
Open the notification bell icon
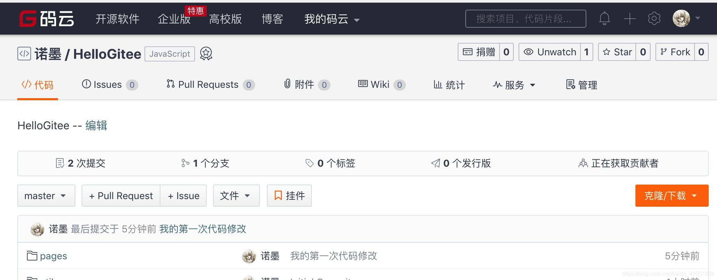[x=604, y=18]
